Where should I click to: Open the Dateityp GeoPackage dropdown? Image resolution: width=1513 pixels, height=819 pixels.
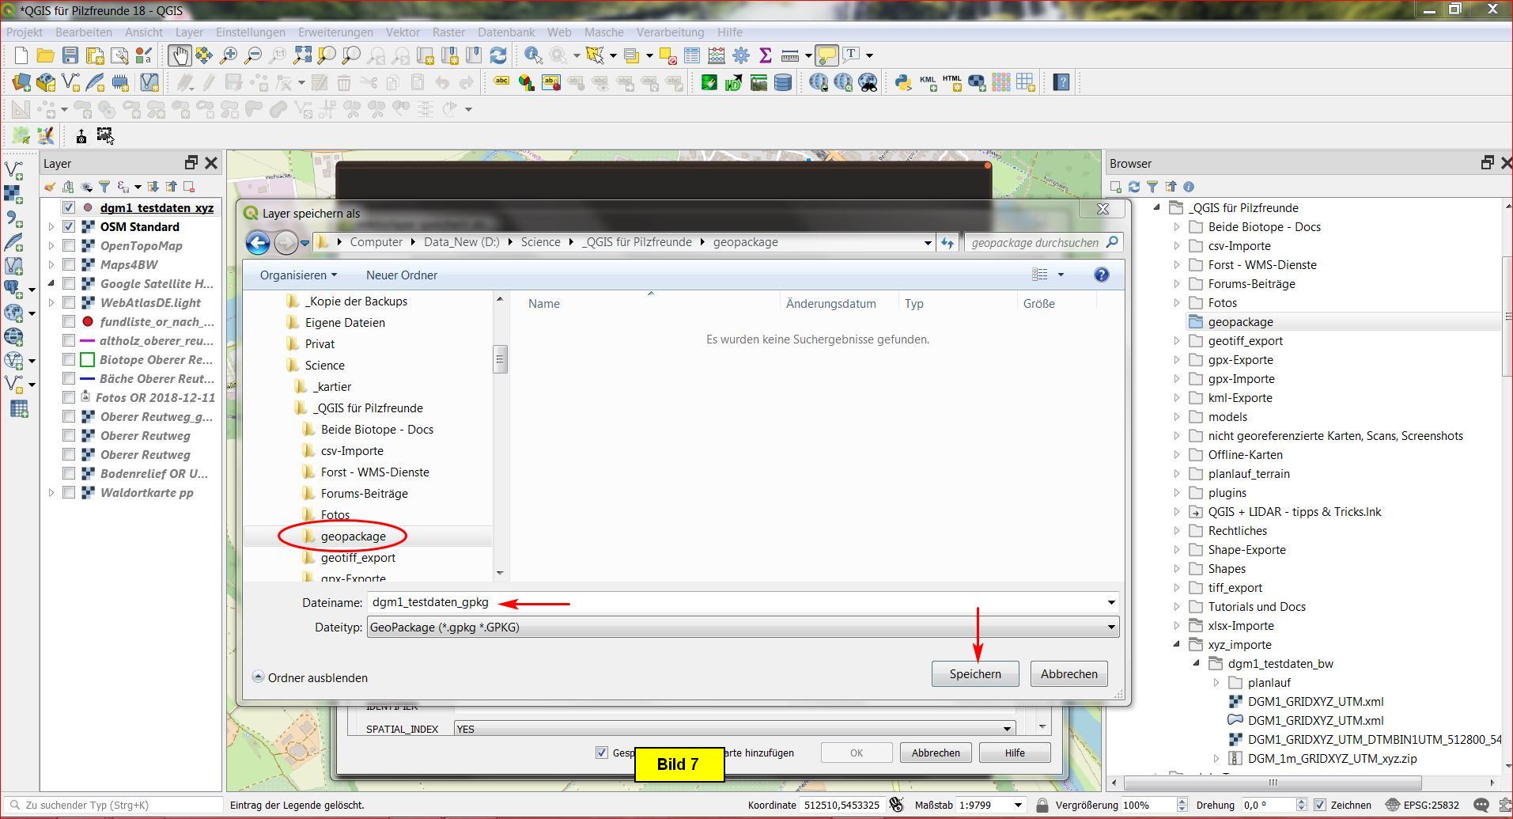click(1110, 628)
